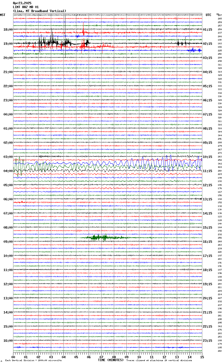Screen dimensions: 223x364
Task: Pick the 16:00 MST time label
Action: 8,340
